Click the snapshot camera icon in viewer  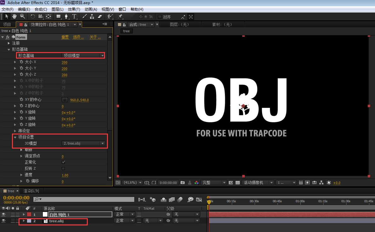point(183,183)
